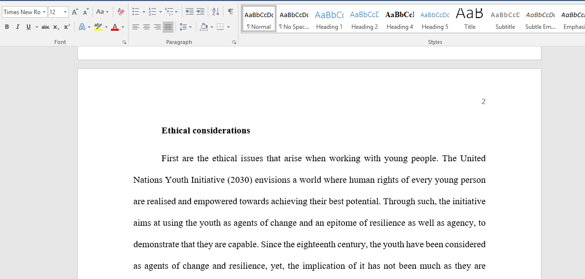The height and width of the screenshot is (279, 585).
Task: Open Line and Paragraph Spacing menu
Action: coord(185,27)
